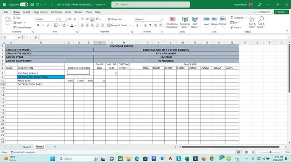Switch to the Insert tab
The image size is (291, 163).
point(26,12)
